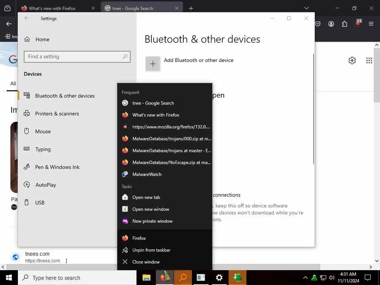Open a new Firefox tab with plus
The image size is (380, 285).
point(191,9)
